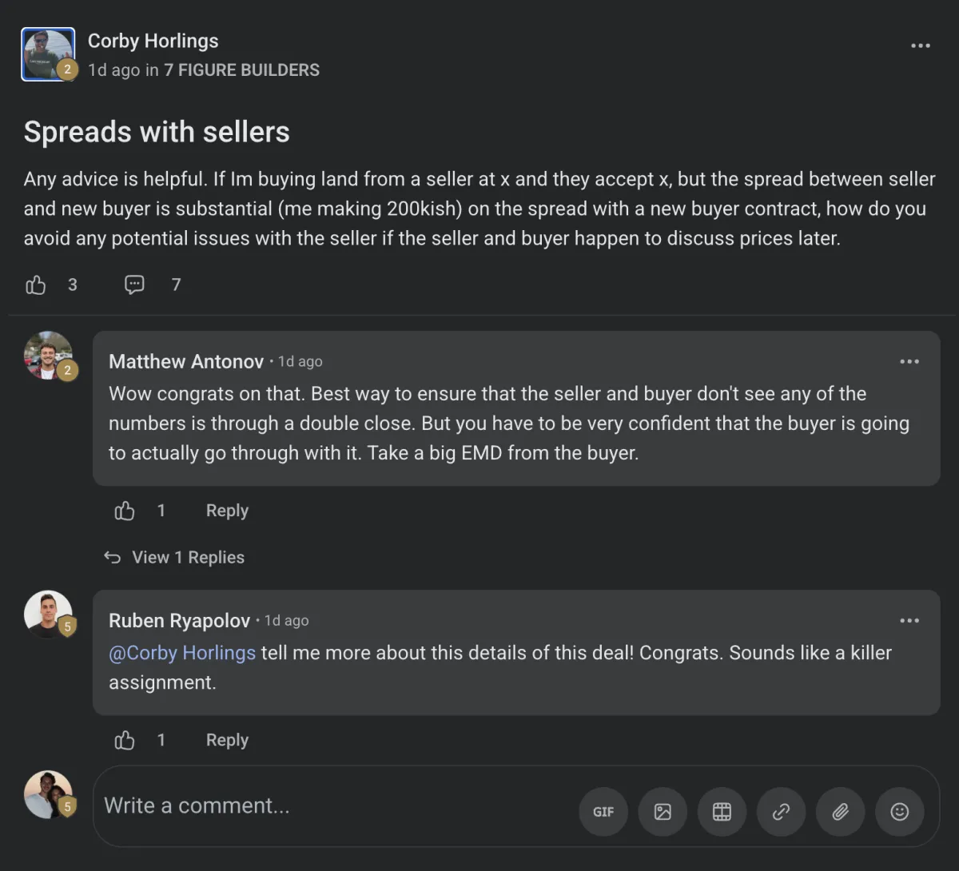Reply to Ruben Ryapolov's comment

click(227, 741)
